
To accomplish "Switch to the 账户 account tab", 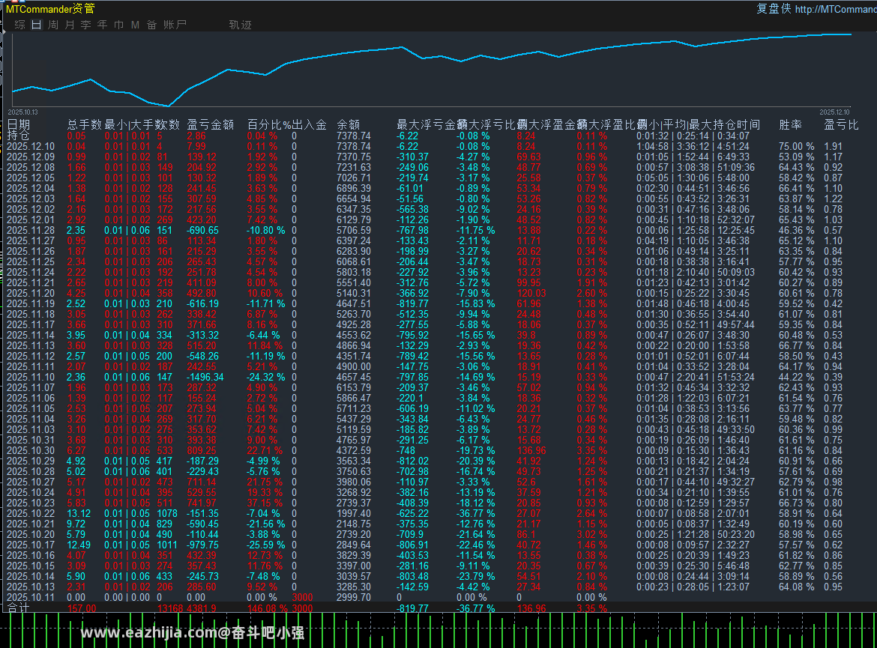I will (175, 25).
